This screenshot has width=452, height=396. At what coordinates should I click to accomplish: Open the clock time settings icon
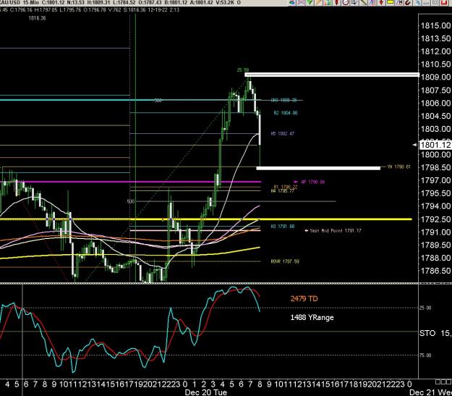point(346,2)
